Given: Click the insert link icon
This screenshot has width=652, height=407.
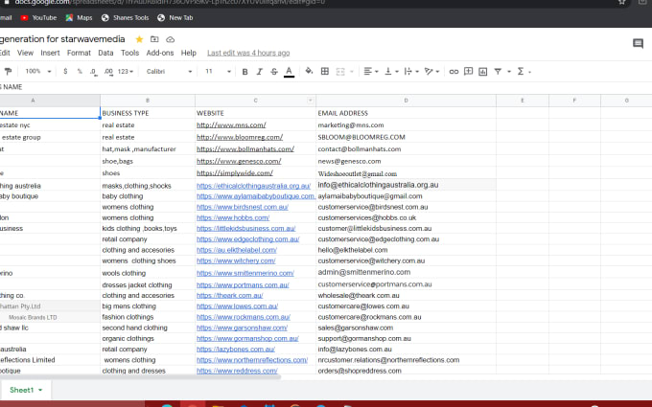Looking at the screenshot, I should [x=454, y=72].
